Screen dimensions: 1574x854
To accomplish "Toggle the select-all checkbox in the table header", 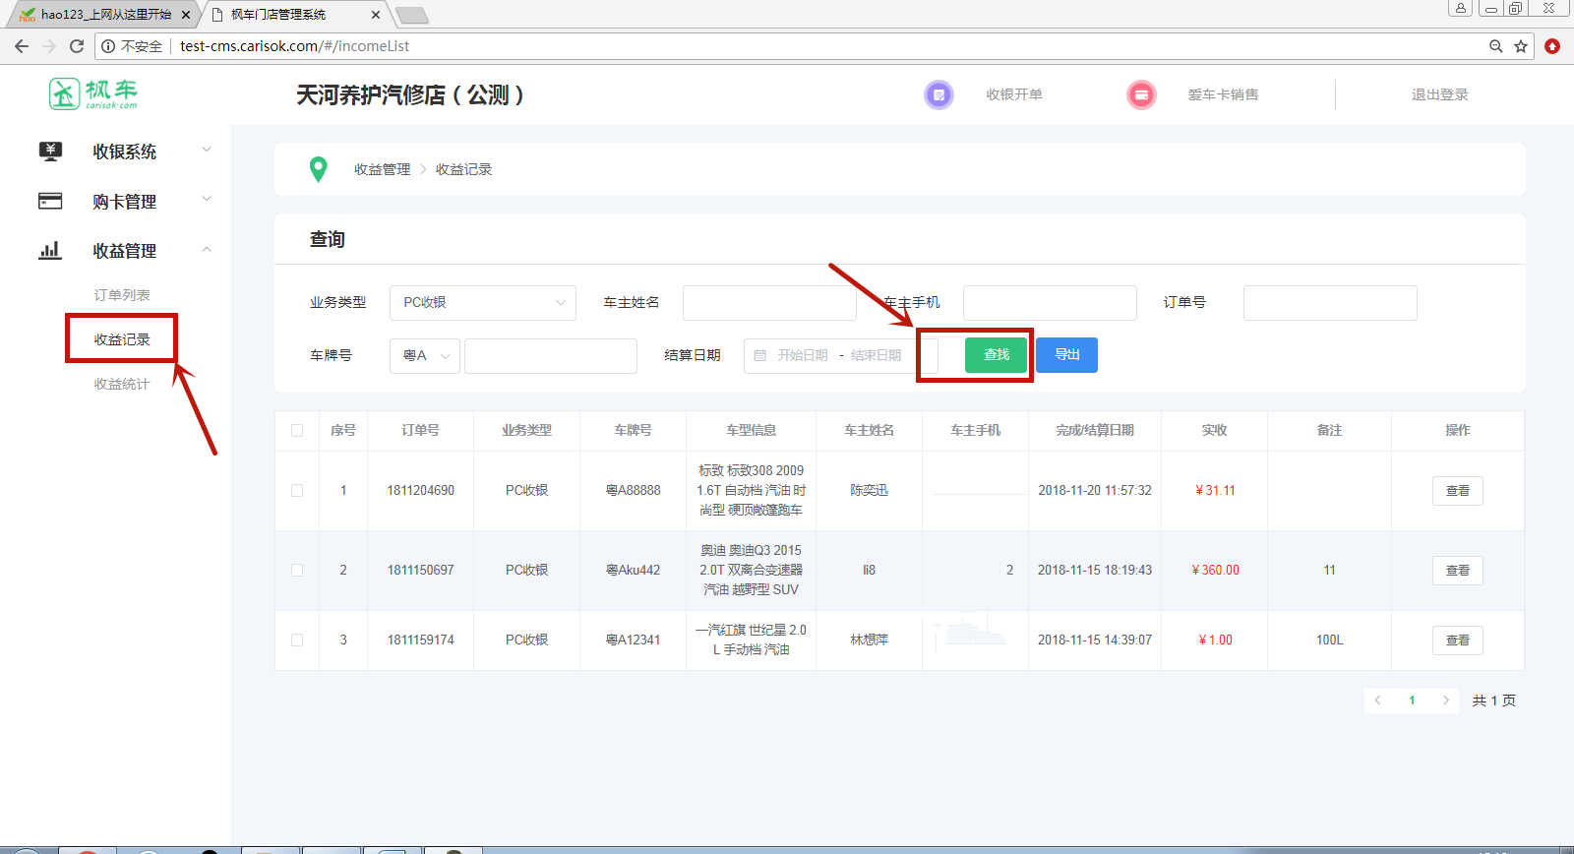I will 297,430.
